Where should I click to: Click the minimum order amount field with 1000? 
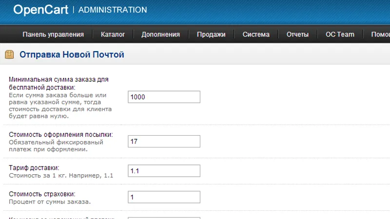(164, 97)
